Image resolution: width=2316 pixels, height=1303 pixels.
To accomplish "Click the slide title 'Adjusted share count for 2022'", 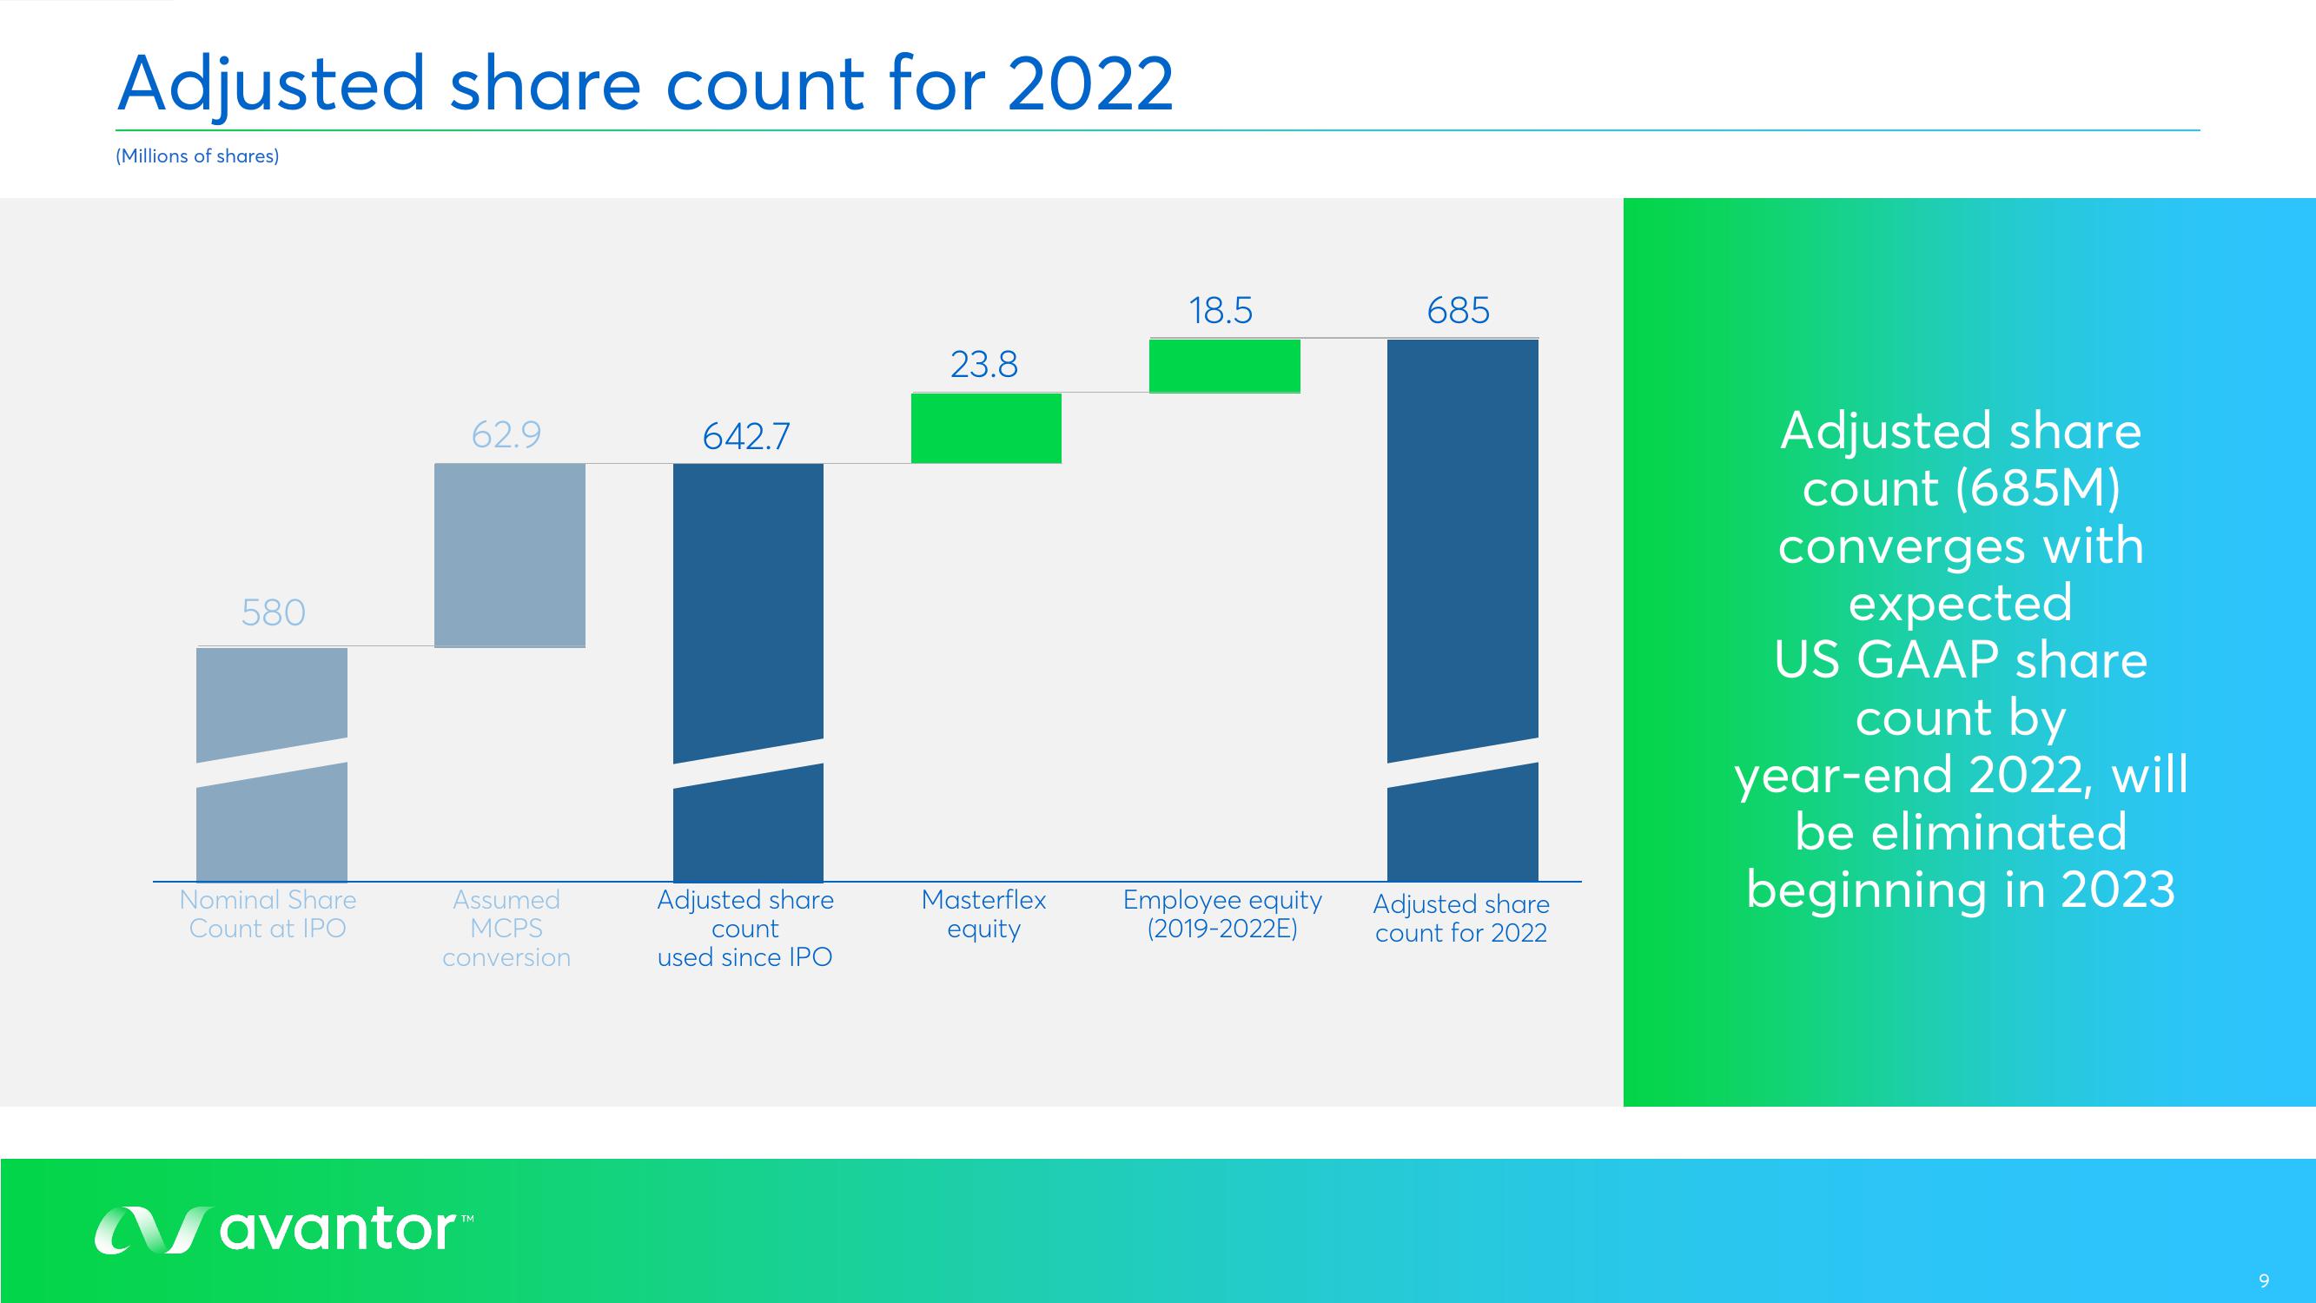I will 645,84.
